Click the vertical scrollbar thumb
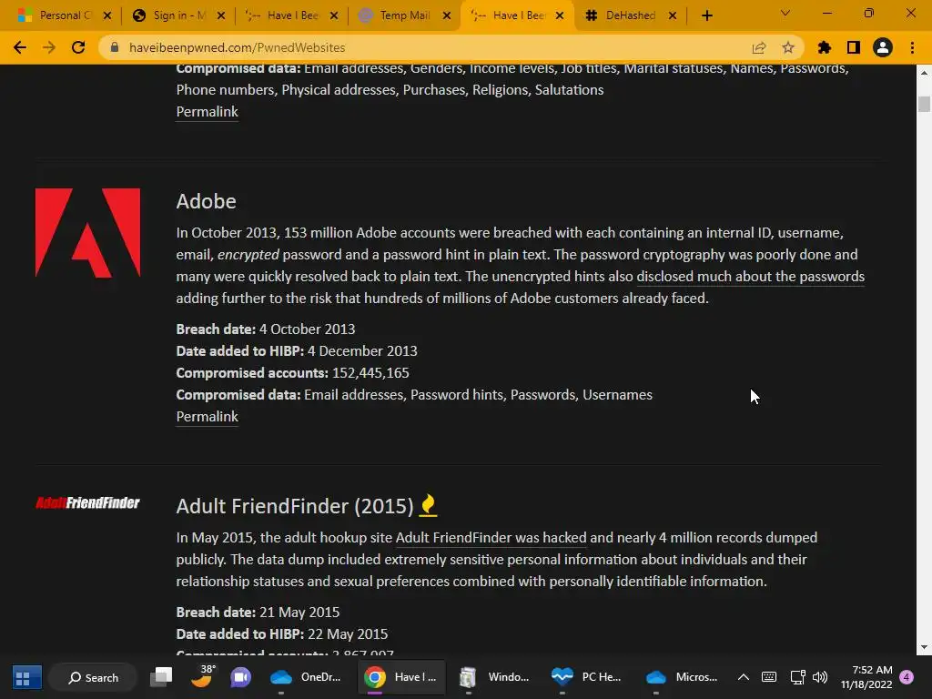 924,104
